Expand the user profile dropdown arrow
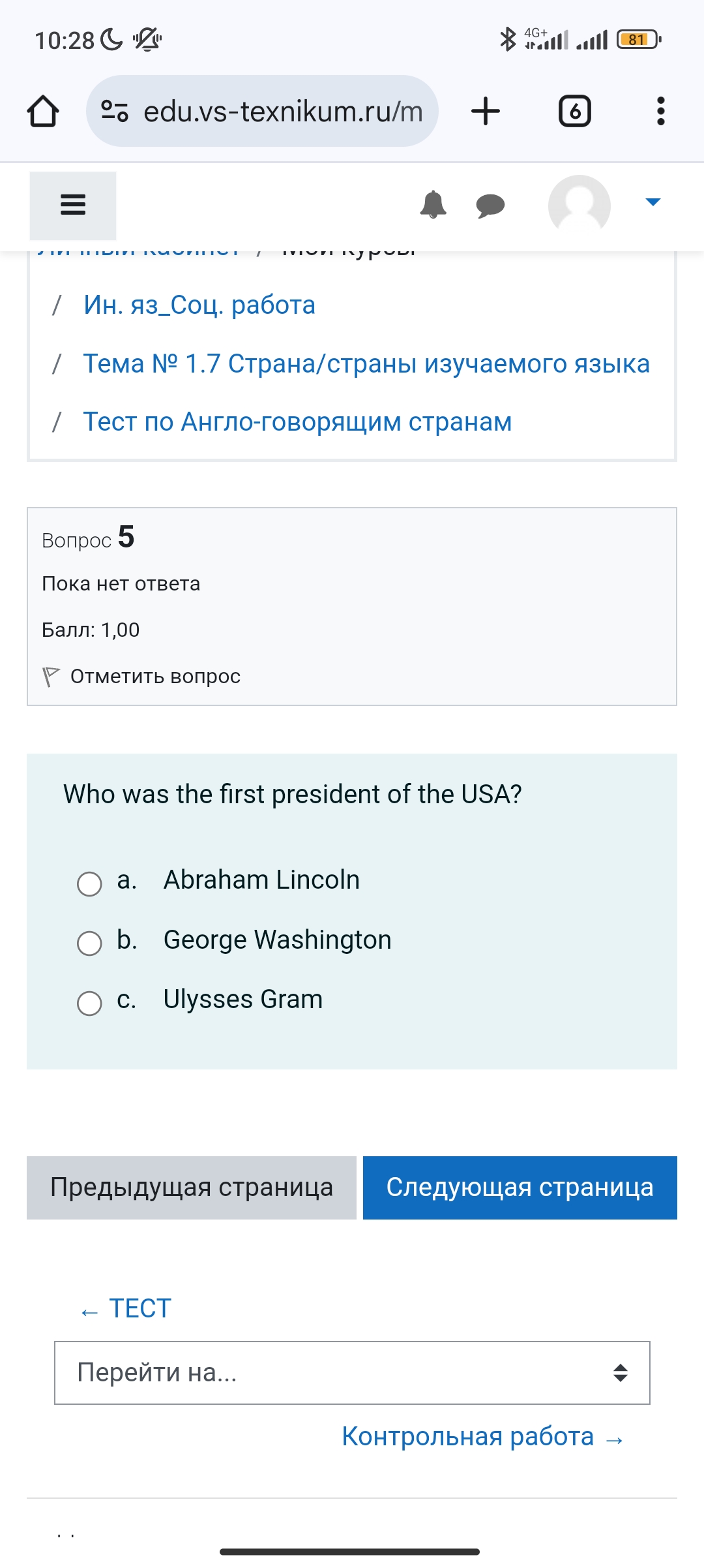704x1566 pixels. (x=653, y=202)
